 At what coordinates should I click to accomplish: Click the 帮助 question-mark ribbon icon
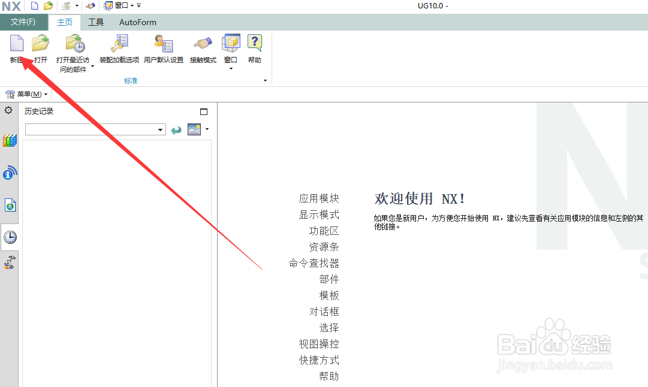tap(255, 43)
